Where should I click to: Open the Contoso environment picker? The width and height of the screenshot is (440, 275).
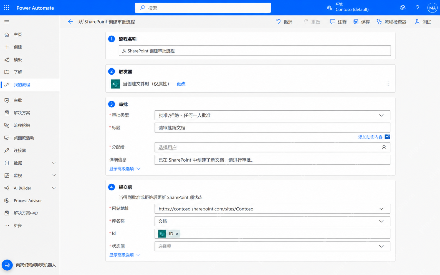point(348,7)
